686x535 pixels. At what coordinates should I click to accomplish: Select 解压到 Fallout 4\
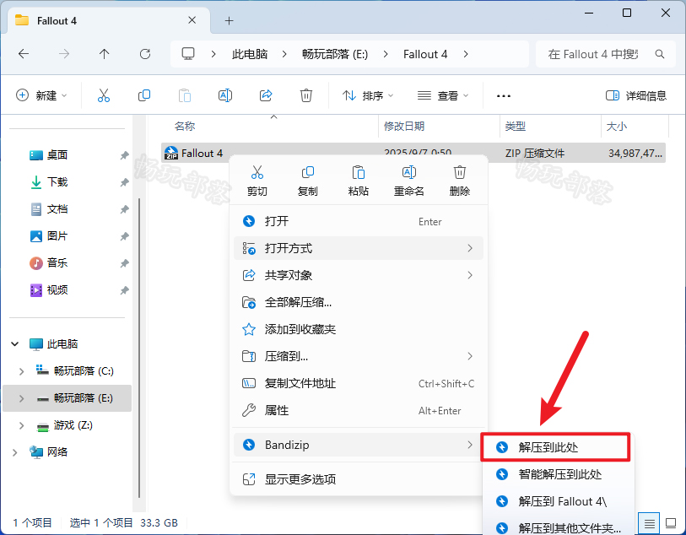click(x=558, y=501)
